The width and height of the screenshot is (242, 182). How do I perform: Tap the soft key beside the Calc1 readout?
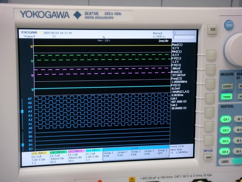210,98
